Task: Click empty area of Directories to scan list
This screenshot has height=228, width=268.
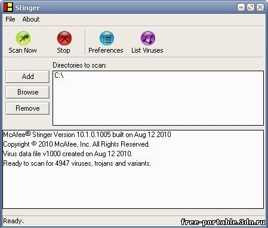Action: point(158,102)
